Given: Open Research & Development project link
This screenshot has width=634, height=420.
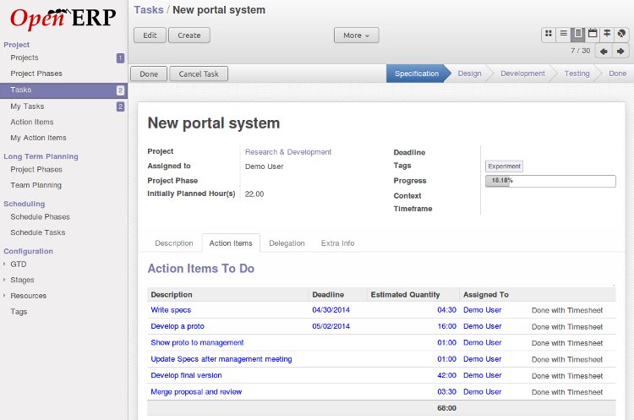Looking at the screenshot, I should click(x=287, y=152).
